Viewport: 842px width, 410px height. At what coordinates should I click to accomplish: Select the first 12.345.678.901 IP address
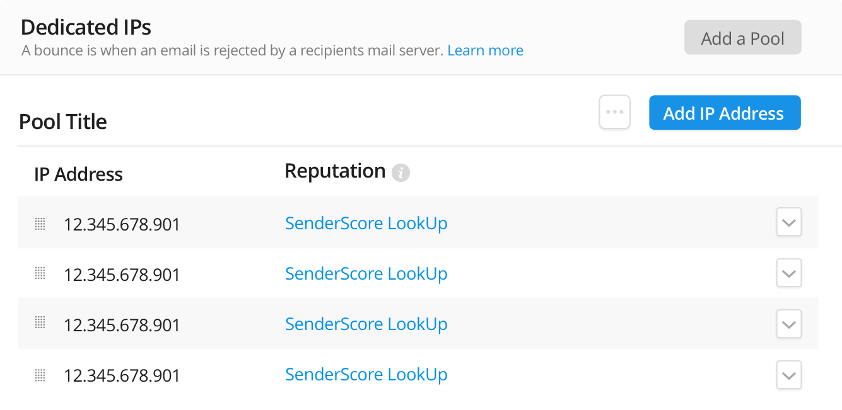(122, 224)
